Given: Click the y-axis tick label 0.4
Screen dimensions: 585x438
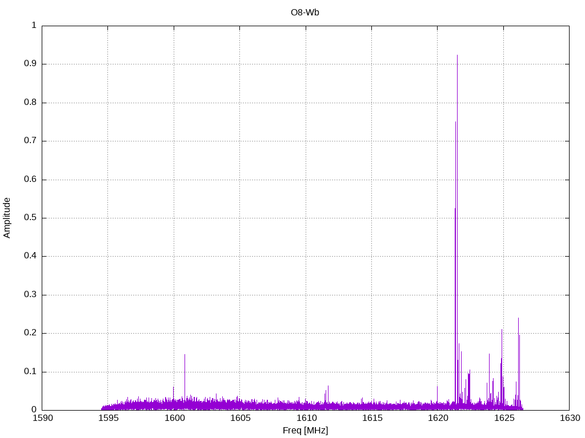Looking at the screenshot, I should [x=30, y=256].
